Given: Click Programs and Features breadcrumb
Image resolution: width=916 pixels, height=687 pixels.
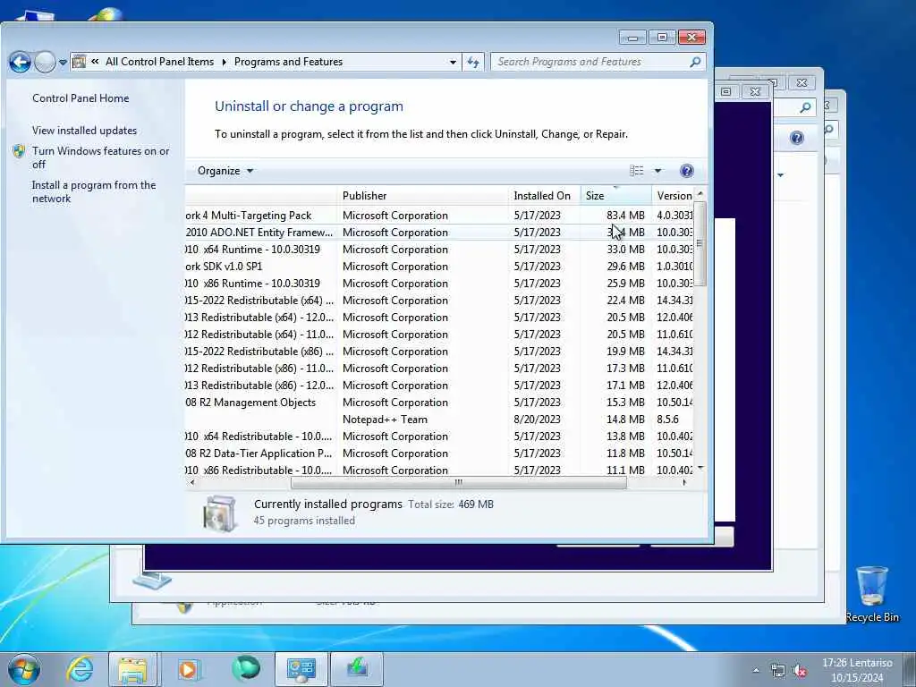Looking at the screenshot, I should click(x=289, y=62).
